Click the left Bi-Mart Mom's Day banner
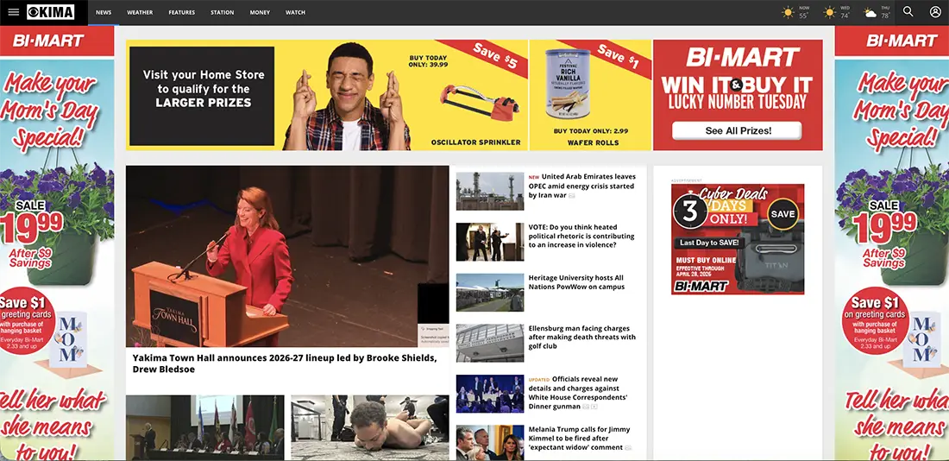This screenshot has width=949, height=461. click(57, 243)
